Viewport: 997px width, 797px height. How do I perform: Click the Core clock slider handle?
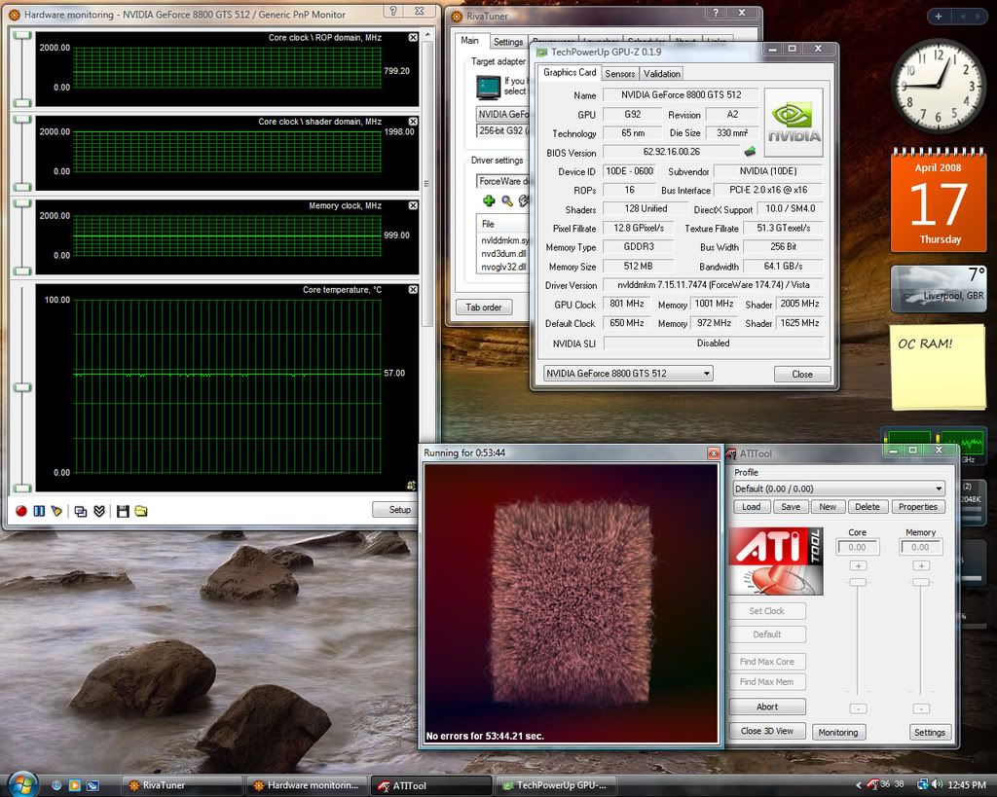click(x=858, y=582)
